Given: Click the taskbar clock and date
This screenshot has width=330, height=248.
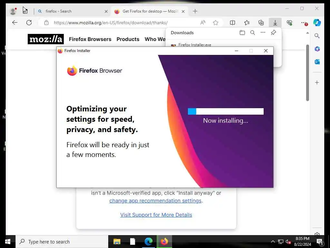Looking at the screenshot, I should (x=302, y=242).
